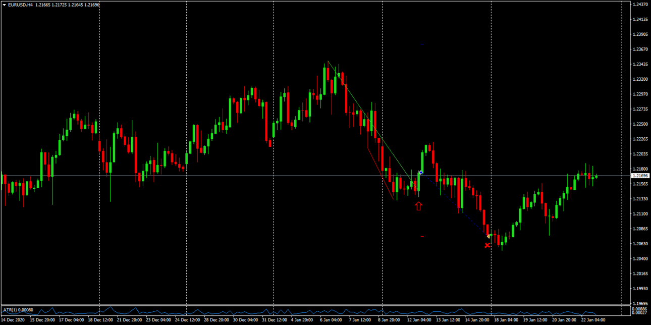Click the 17 Dec 04:00 time label
This screenshot has height=325, width=651.
point(72,320)
